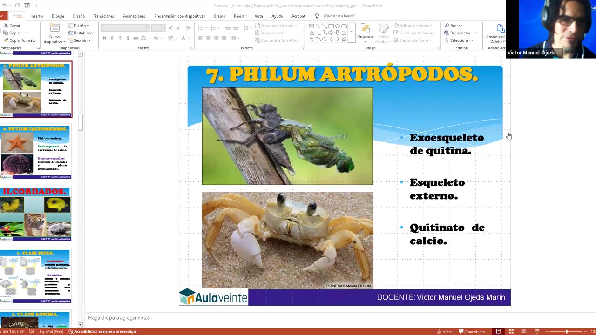Screen dimensions: 596x335
Task: Click the slide panel vertical scrollbar thumb
Action: (x=80, y=122)
